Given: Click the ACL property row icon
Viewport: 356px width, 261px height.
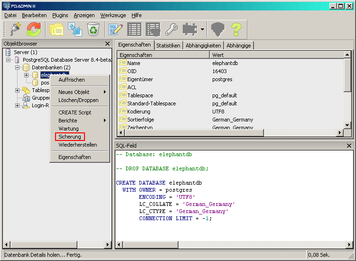Looking at the screenshot, I should 123,87.
